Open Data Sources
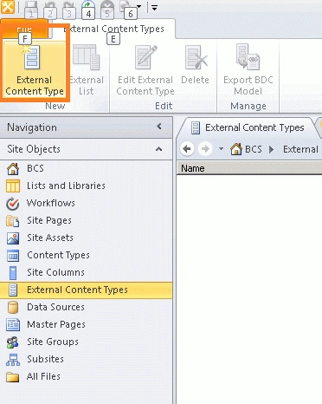The width and height of the screenshot is (322, 404). (87, 307)
